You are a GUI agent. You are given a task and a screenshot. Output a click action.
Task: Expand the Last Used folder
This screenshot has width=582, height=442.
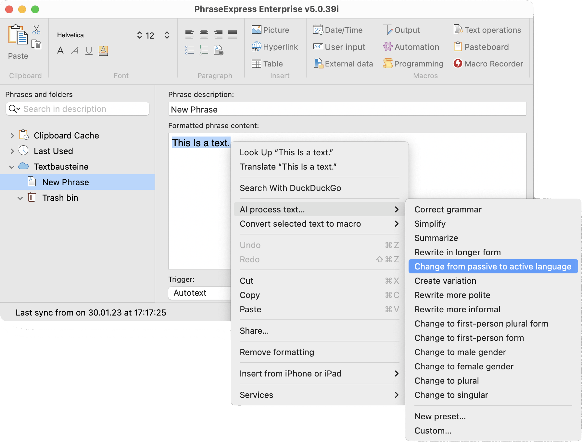[x=12, y=151]
